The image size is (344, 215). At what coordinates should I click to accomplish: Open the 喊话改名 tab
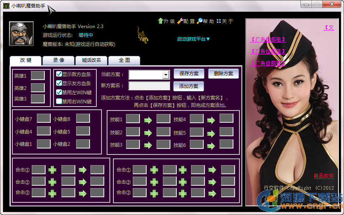[x=91, y=60]
